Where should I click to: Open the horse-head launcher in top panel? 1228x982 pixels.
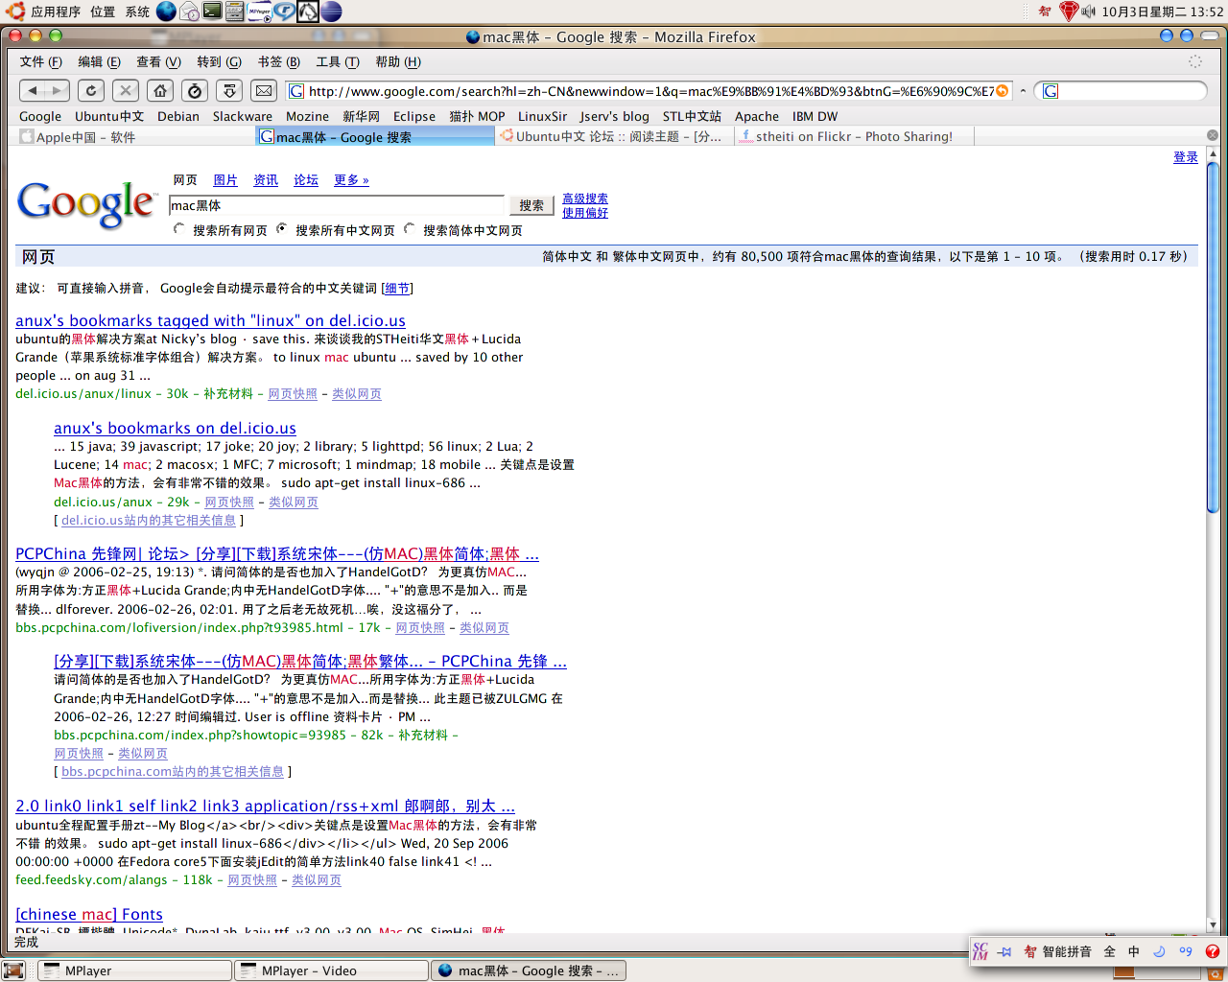308,12
